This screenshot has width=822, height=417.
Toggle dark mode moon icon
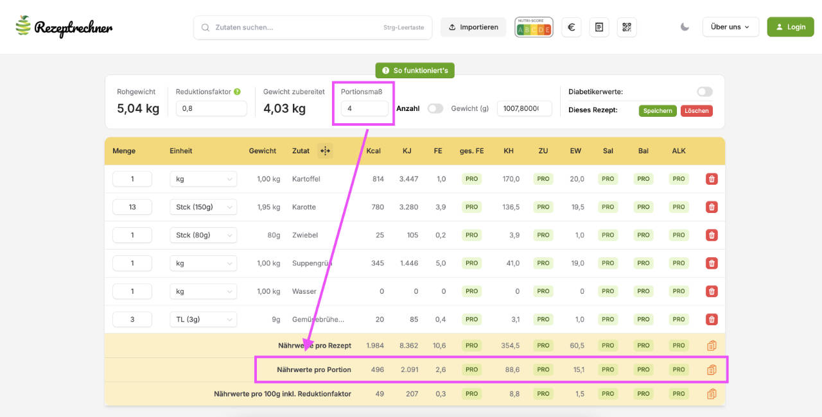[685, 27]
